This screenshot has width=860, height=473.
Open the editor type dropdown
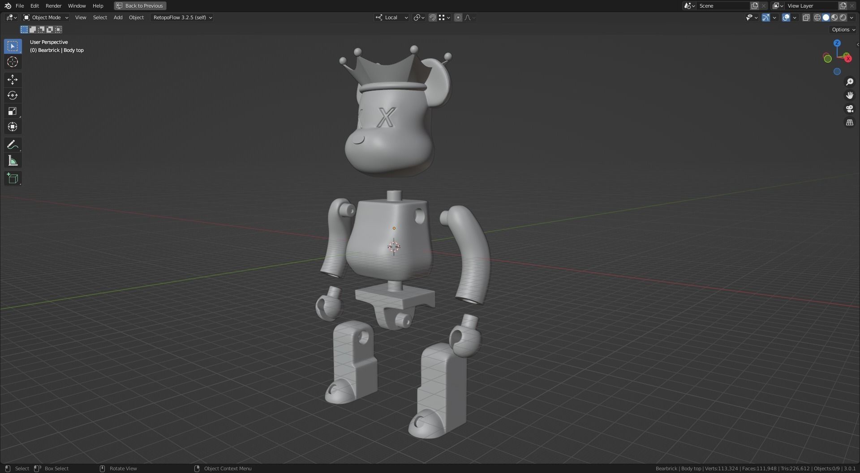click(11, 17)
